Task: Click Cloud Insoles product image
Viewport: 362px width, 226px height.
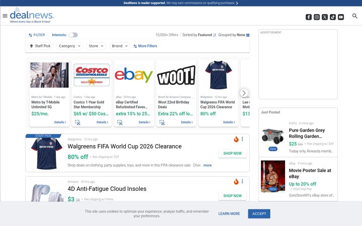Action: (x=47, y=193)
